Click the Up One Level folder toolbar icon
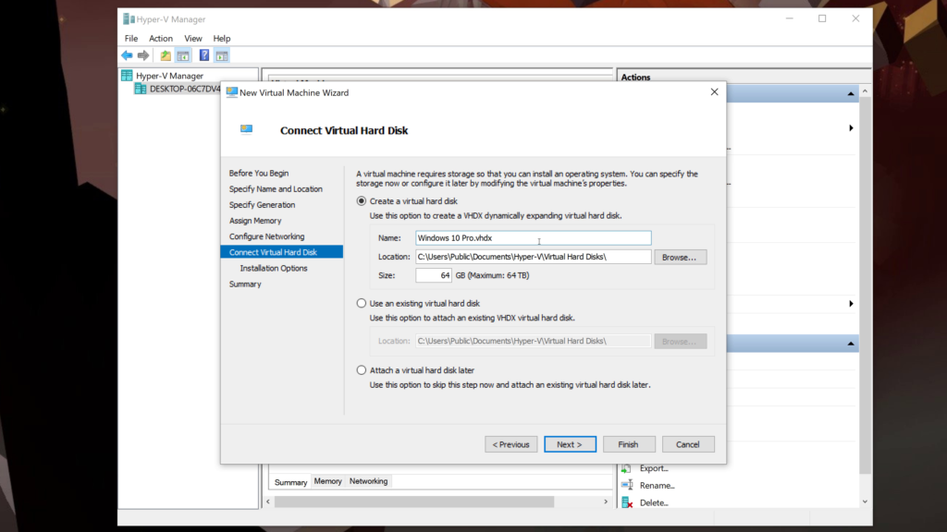Screen dimensions: 947x532 coord(166,55)
